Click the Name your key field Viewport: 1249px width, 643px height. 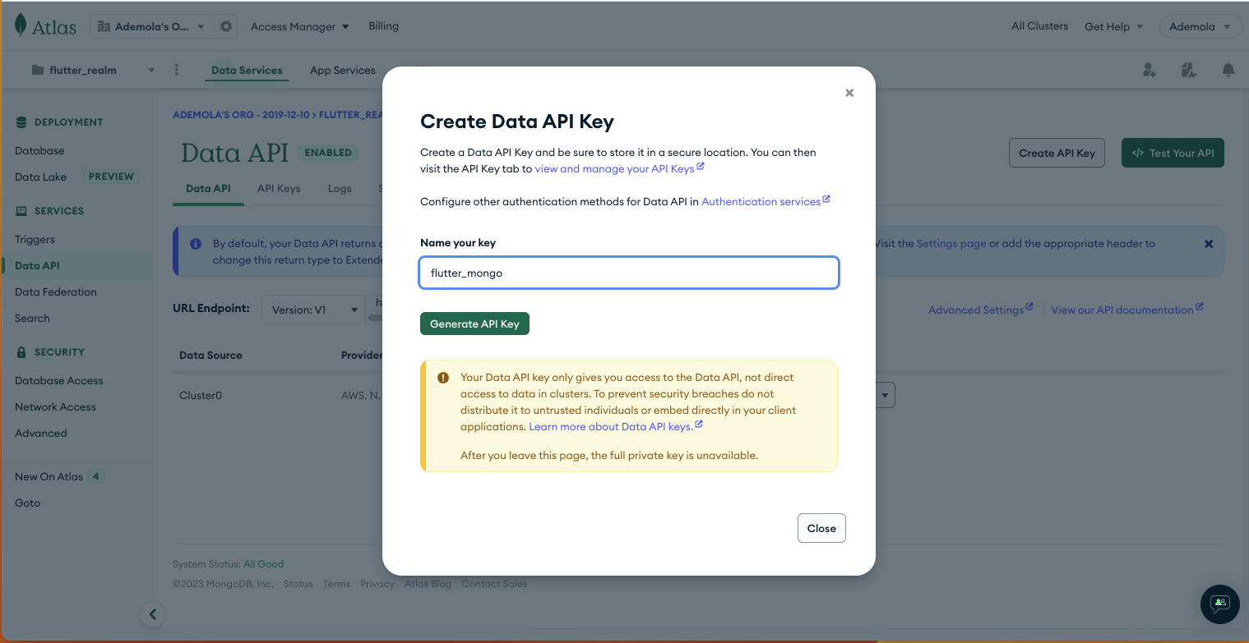[629, 273]
